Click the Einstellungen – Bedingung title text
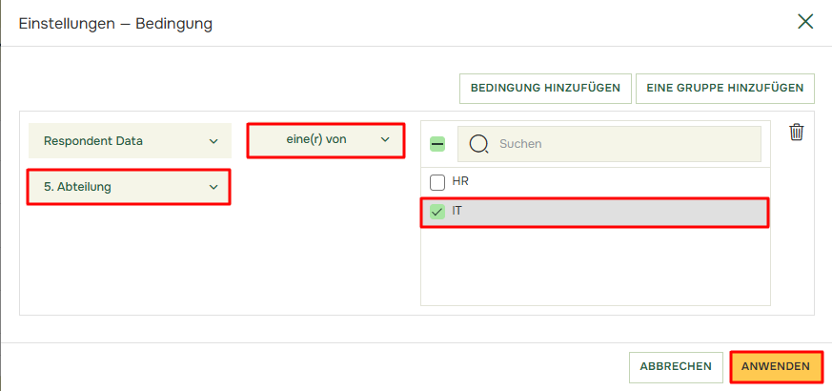Screen dimensions: 832x391 point(115,23)
